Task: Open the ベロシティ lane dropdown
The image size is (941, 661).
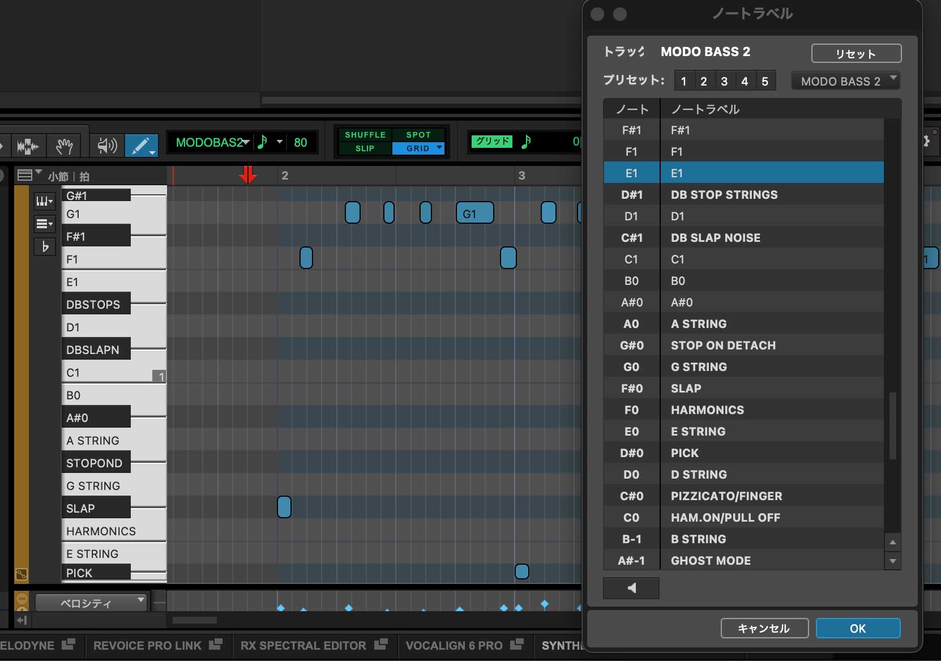Action: [x=91, y=603]
